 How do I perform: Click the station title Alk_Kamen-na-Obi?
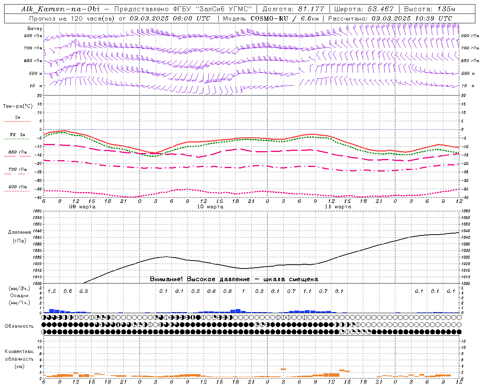click(x=60, y=9)
